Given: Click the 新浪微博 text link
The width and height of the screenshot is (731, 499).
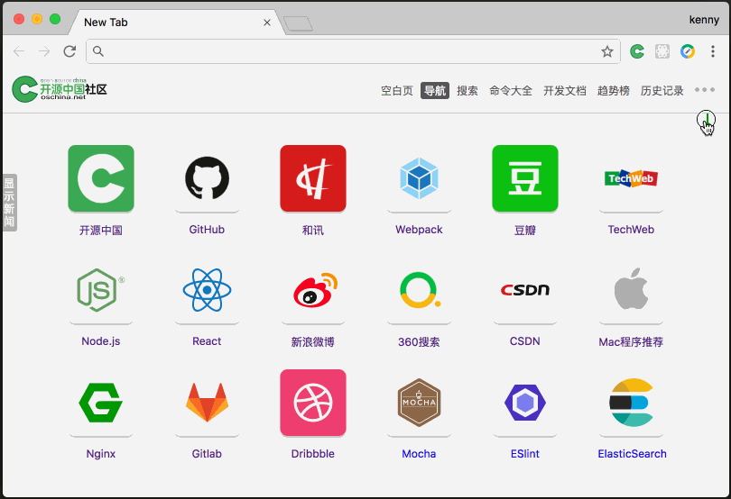Looking at the screenshot, I should 313,342.
